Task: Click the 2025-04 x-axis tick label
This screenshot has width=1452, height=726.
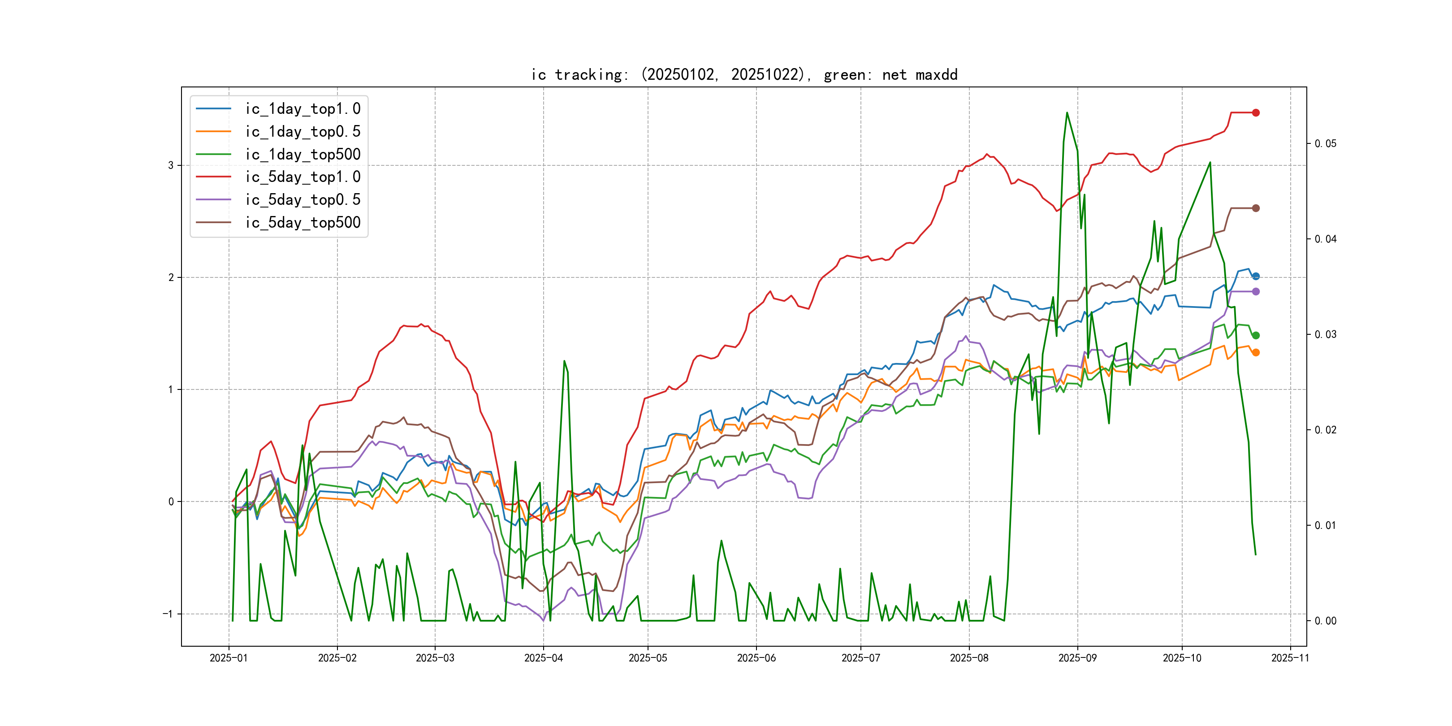Action: (543, 658)
